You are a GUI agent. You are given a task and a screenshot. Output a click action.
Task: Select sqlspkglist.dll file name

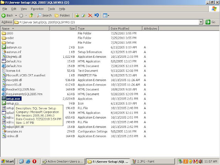tap(15, 127)
